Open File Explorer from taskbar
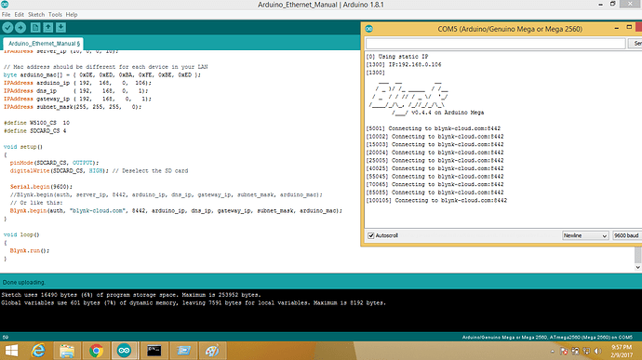The height and width of the screenshot is (360, 642). coord(67,351)
